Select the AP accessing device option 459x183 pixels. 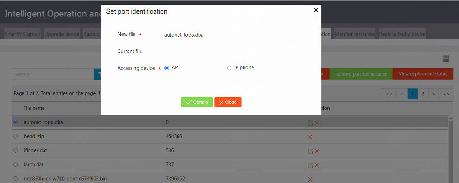[x=167, y=68]
